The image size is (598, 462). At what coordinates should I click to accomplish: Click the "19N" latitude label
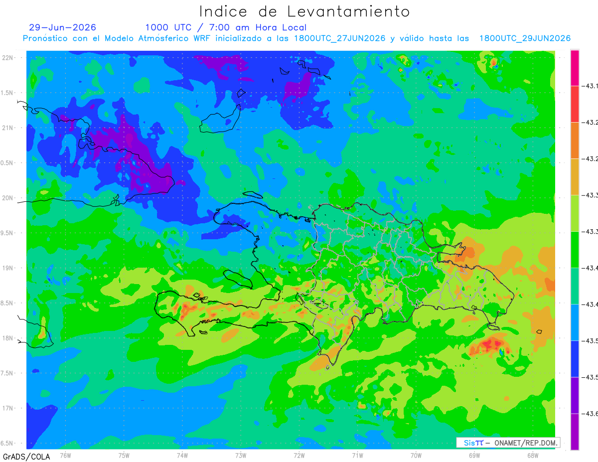tap(8, 268)
